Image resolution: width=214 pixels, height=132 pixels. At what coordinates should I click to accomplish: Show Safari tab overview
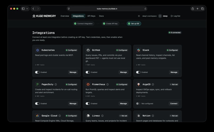tap(202, 9)
